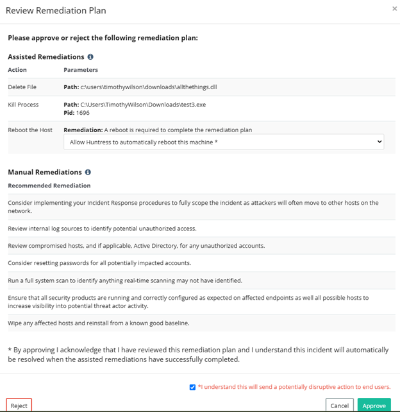Viewport: 400px width, 412px height.
Task: Approve the remediation plan
Action: click(x=374, y=406)
